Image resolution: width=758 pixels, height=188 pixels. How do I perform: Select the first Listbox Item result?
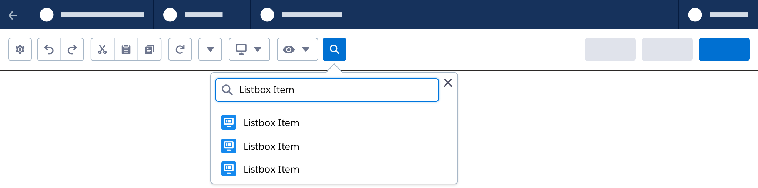[x=271, y=123]
